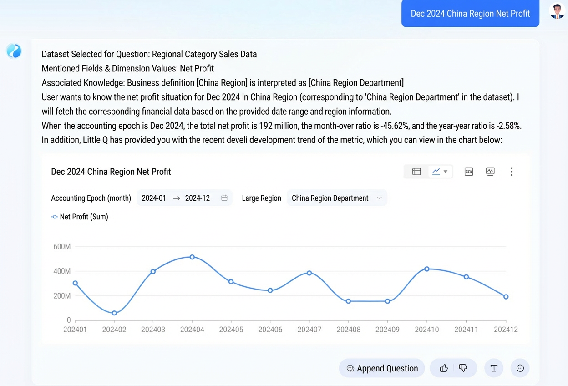Click the text T icon button

(x=494, y=368)
